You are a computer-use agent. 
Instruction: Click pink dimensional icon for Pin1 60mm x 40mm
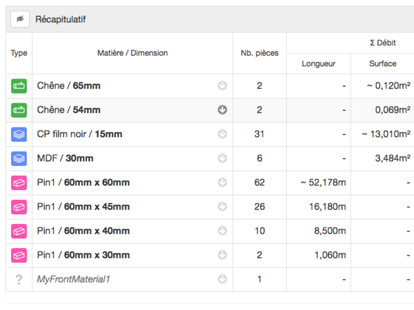tap(19, 231)
